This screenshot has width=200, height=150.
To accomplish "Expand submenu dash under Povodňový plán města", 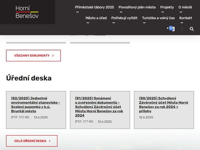I will pos(121,12).
